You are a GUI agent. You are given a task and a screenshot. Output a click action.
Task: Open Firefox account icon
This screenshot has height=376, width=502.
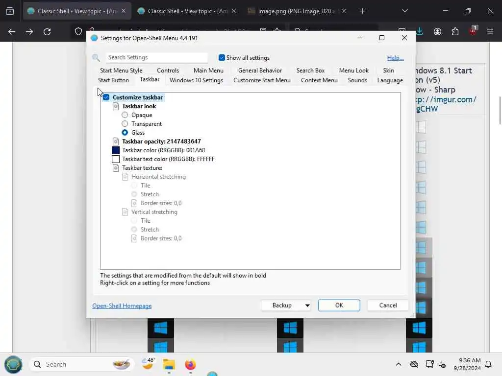pyautogui.click(x=437, y=32)
